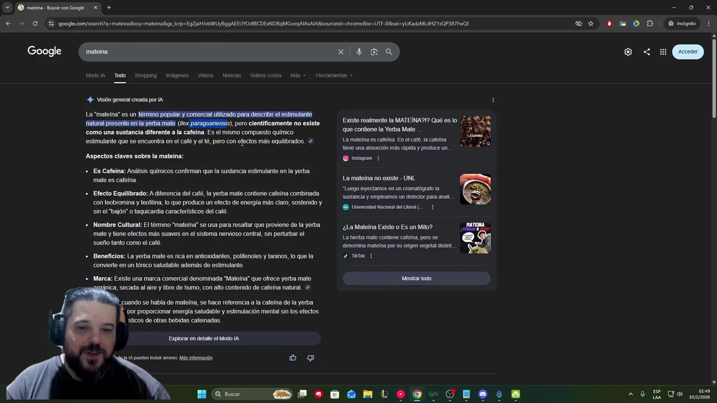
Task: Open Google quick settings gear
Action: click(628, 51)
